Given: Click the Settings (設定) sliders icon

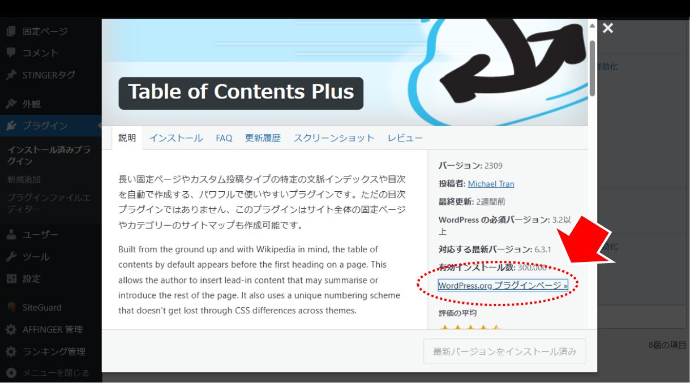Looking at the screenshot, I should (11, 279).
